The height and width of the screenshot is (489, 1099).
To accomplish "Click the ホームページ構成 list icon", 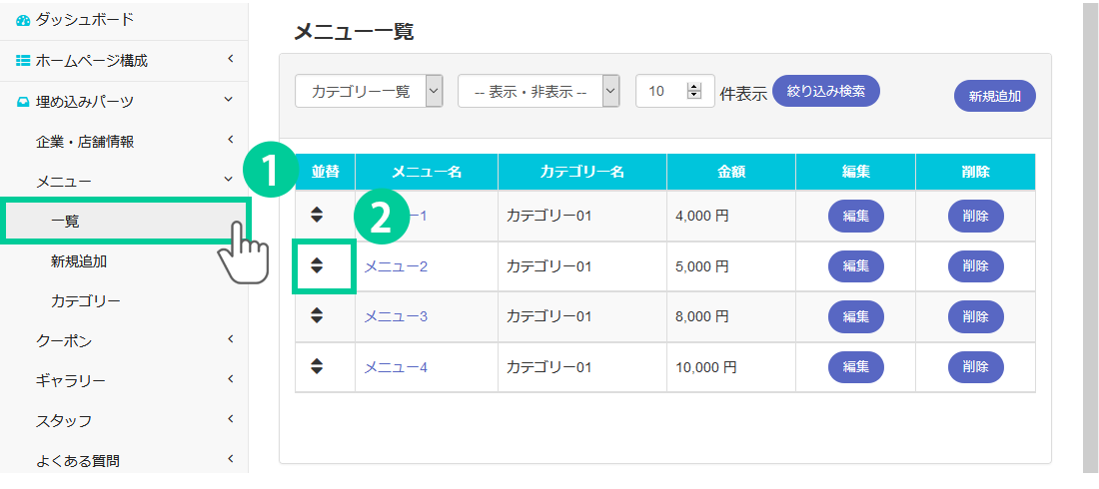I will coord(23,61).
